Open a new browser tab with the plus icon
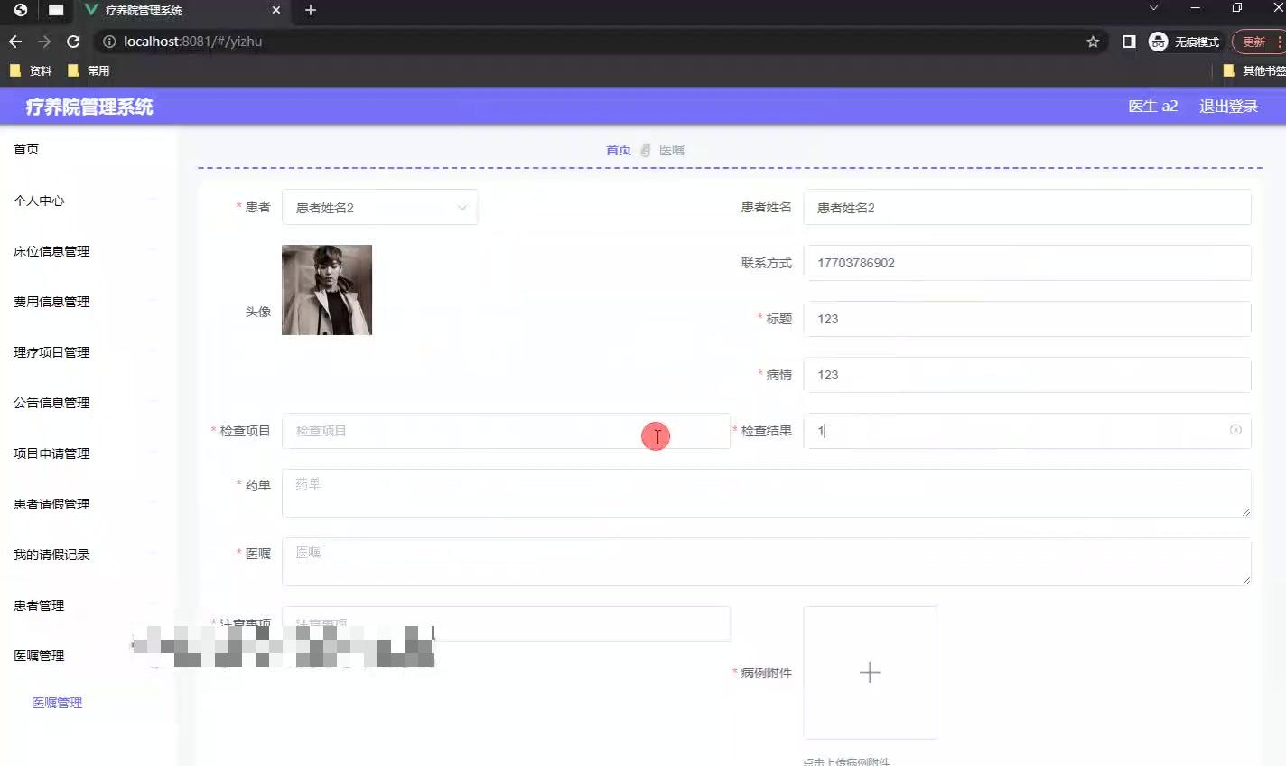This screenshot has width=1286, height=766. pos(312,11)
